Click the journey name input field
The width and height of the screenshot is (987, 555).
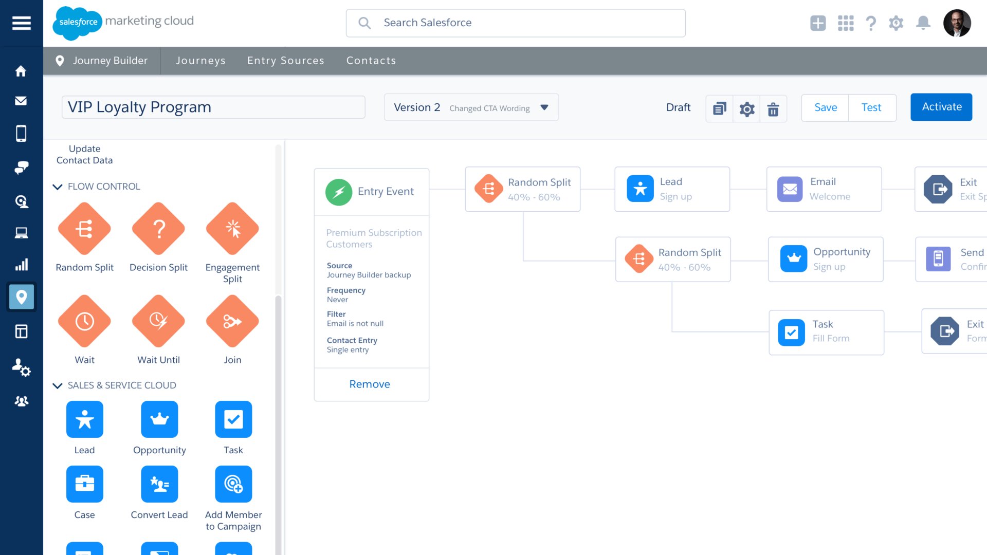point(213,107)
